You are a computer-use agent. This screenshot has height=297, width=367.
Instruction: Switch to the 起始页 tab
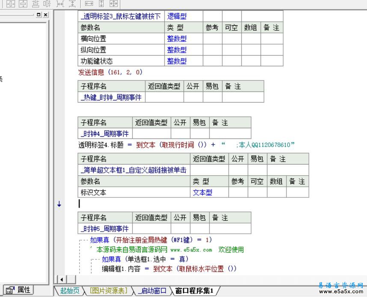click(x=70, y=291)
